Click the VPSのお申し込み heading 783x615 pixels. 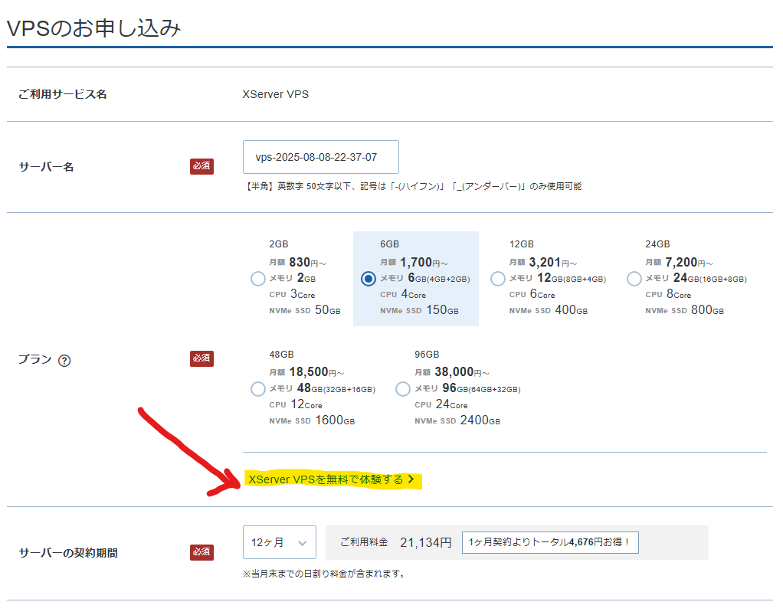93,28
